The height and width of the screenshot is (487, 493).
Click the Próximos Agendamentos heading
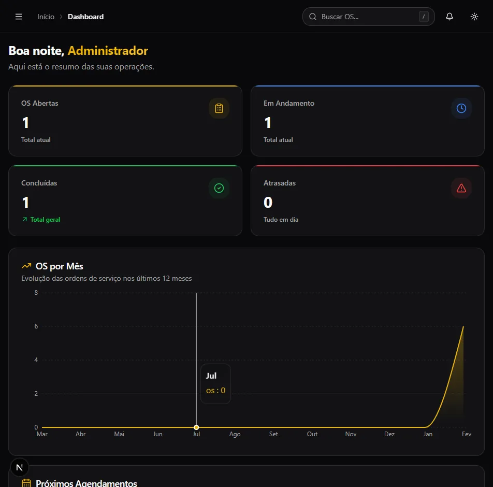tap(86, 483)
